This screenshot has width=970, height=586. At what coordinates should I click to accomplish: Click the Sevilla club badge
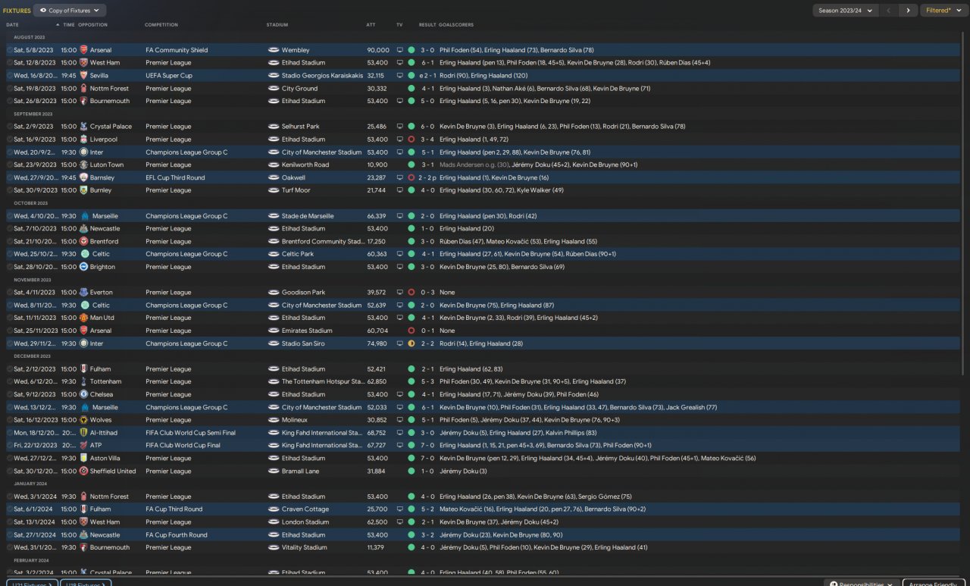(x=84, y=76)
